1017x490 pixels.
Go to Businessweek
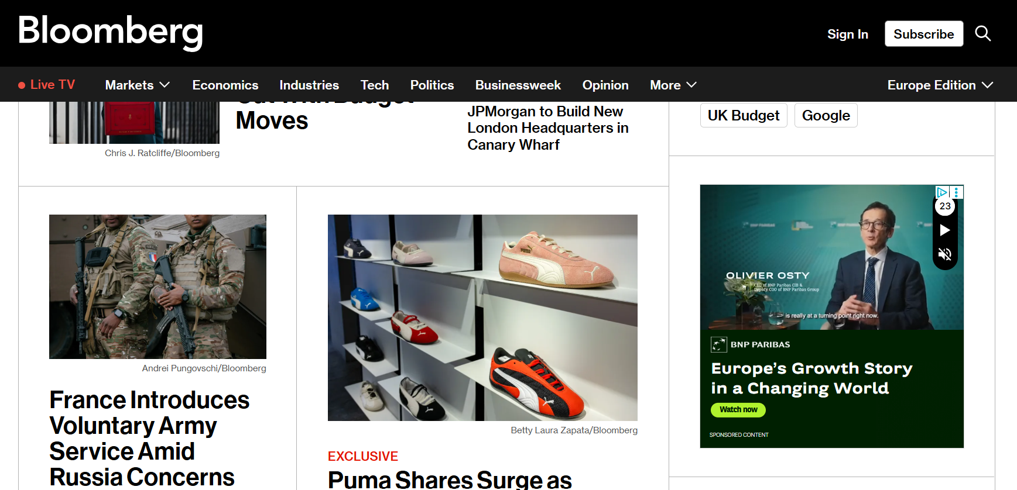point(518,85)
